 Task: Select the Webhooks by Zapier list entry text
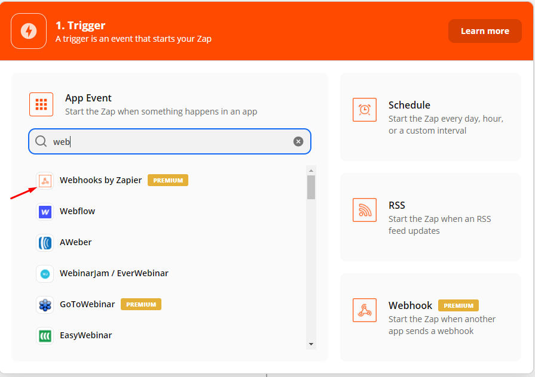point(100,180)
